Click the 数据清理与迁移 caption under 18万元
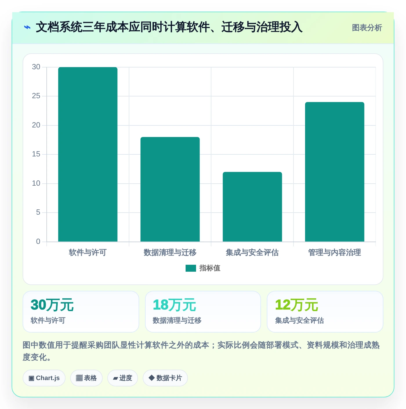 pos(177,321)
